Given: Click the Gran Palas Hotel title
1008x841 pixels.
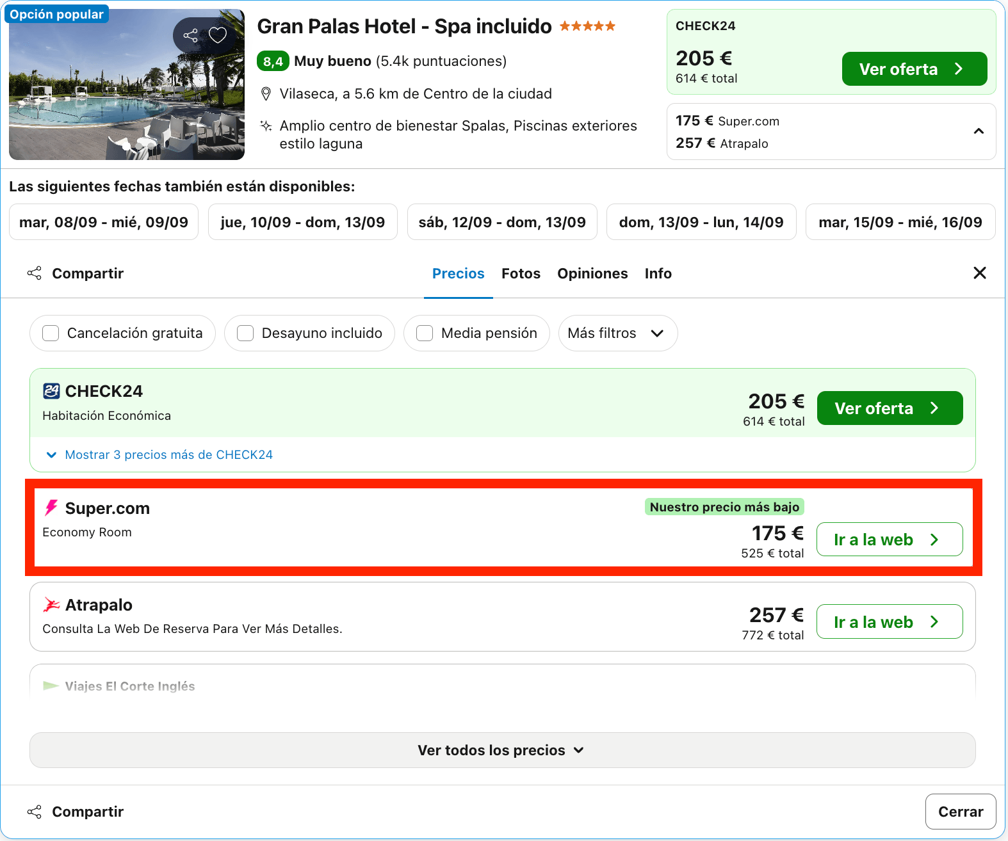Looking at the screenshot, I should tap(404, 26).
